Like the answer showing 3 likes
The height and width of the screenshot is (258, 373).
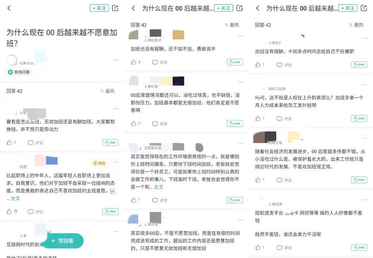pos(134,62)
